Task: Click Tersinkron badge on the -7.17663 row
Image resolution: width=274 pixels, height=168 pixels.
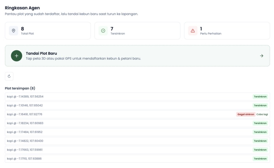Action: (x=260, y=150)
